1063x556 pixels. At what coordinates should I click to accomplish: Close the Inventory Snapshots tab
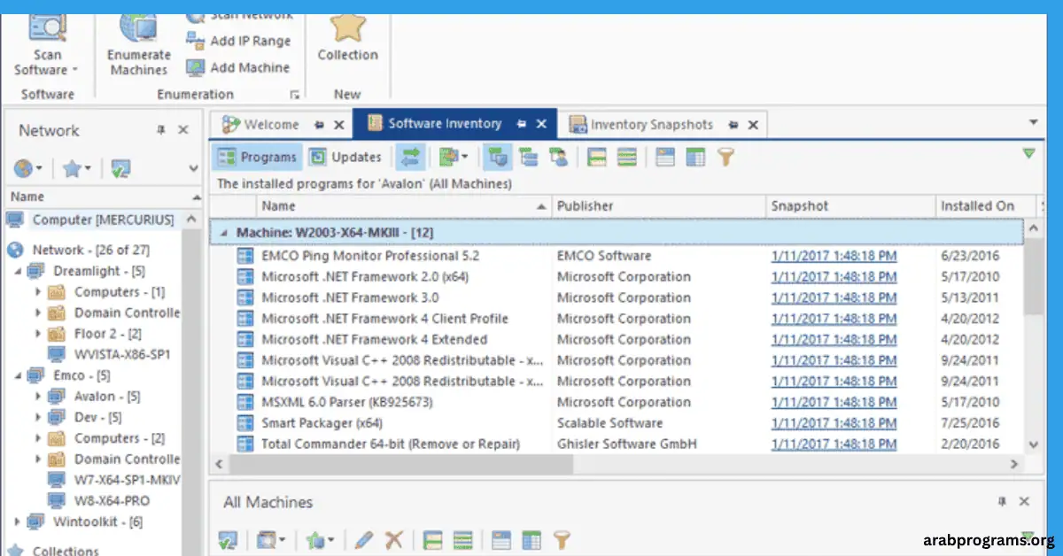coord(754,125)
